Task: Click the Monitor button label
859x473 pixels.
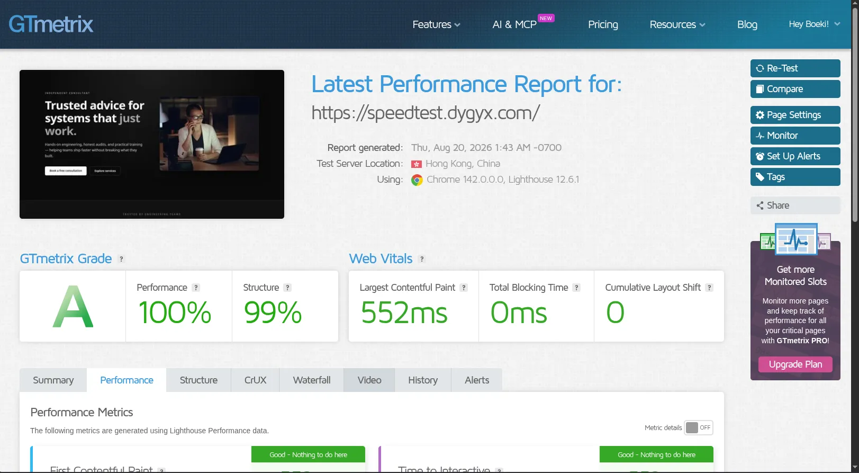Action: (x=782, y=136)
